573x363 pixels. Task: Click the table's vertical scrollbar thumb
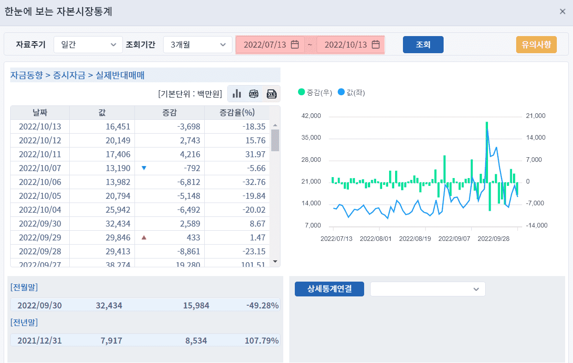pos(275,140)
